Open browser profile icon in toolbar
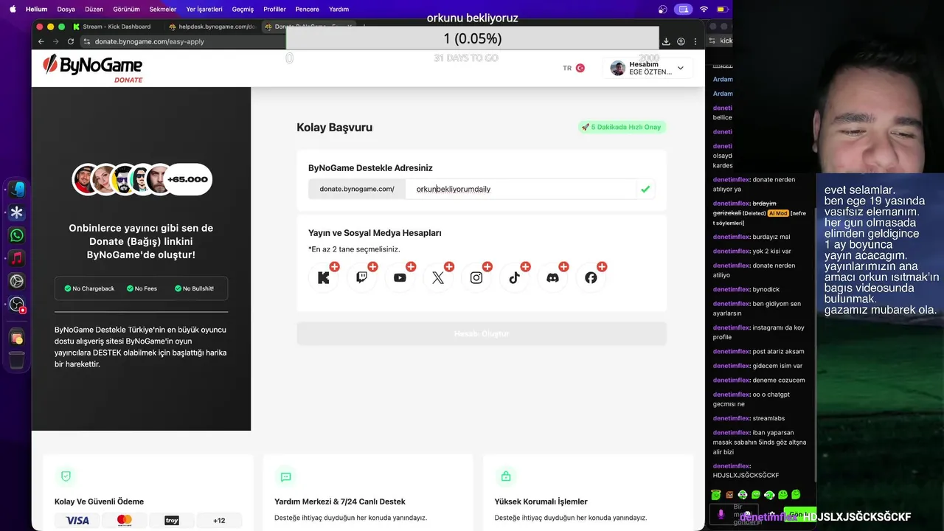The height and width of the screenshot is (531, 944). [x=681, y=41]
